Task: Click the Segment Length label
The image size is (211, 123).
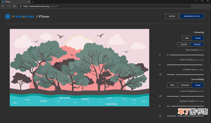Action: (192, 101)
